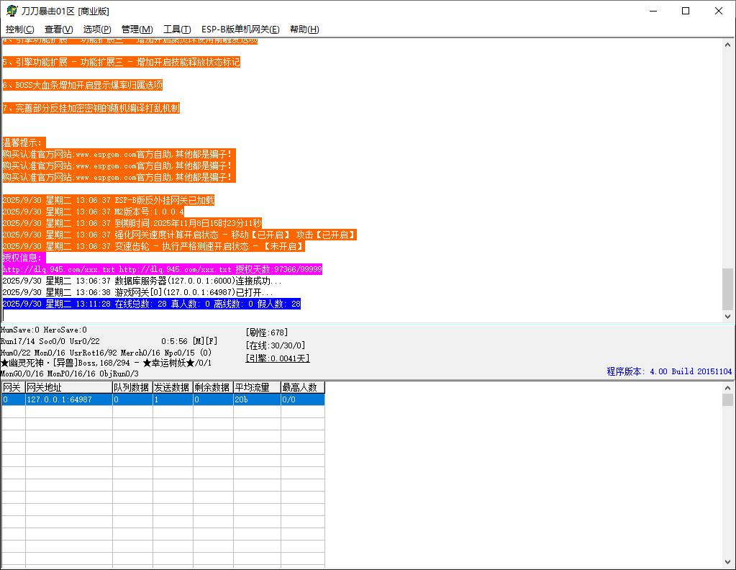
Task: Click the 平均流量 column header
Action: (x=255, y=388)
